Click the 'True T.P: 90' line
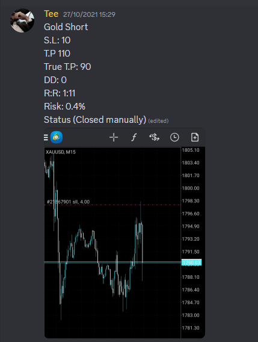The height and width of the screenshot is (342, 258). click(67, 67)
